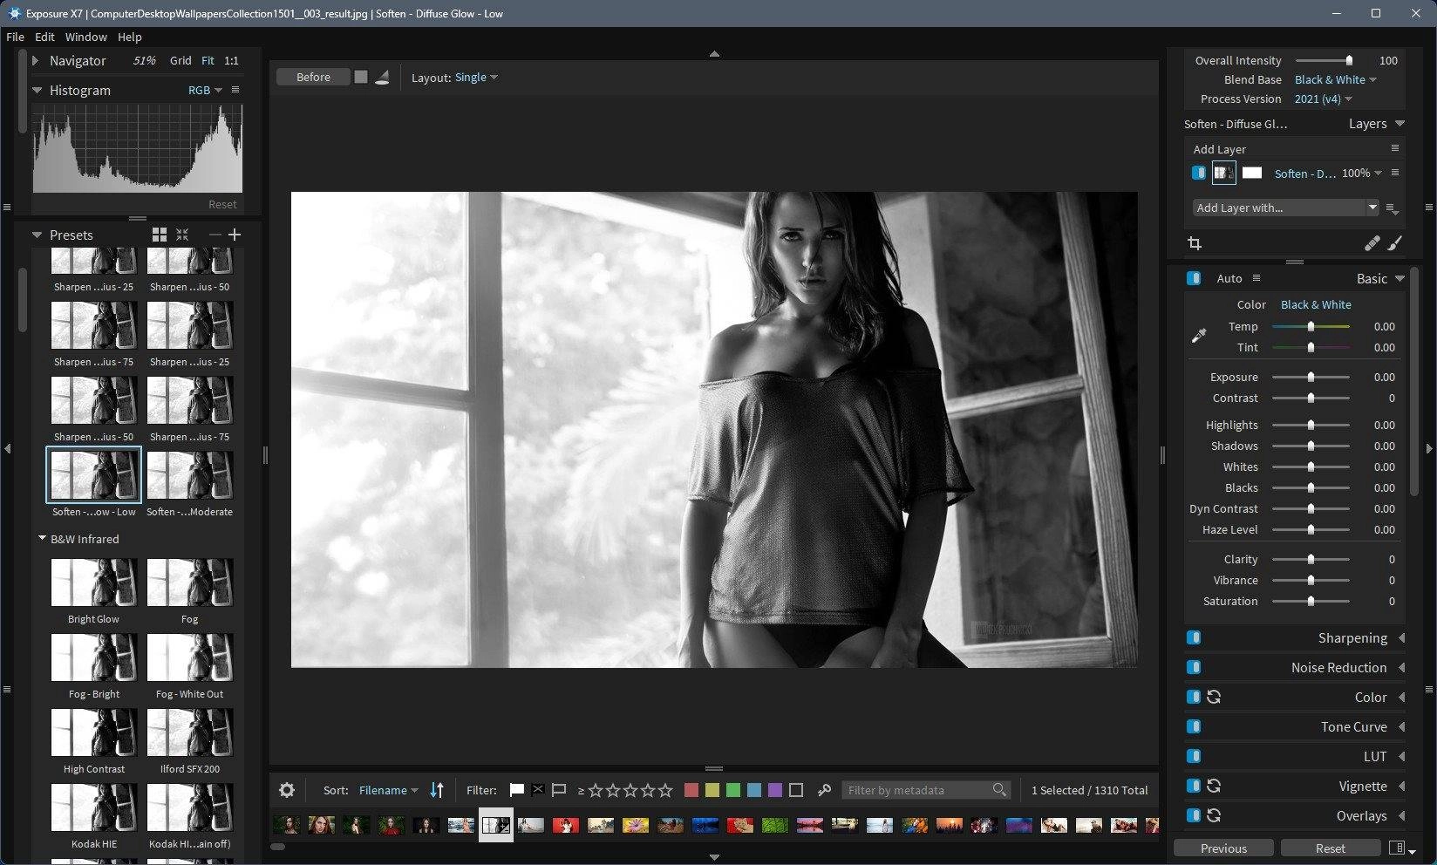Screen dimensions: 1437x865
Task: Add a new preset with plus icon
Action: [x=235, y=235]
